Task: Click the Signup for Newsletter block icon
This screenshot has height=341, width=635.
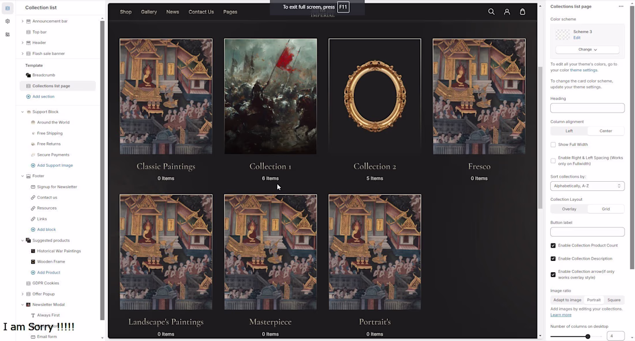Action: (33, 187)
